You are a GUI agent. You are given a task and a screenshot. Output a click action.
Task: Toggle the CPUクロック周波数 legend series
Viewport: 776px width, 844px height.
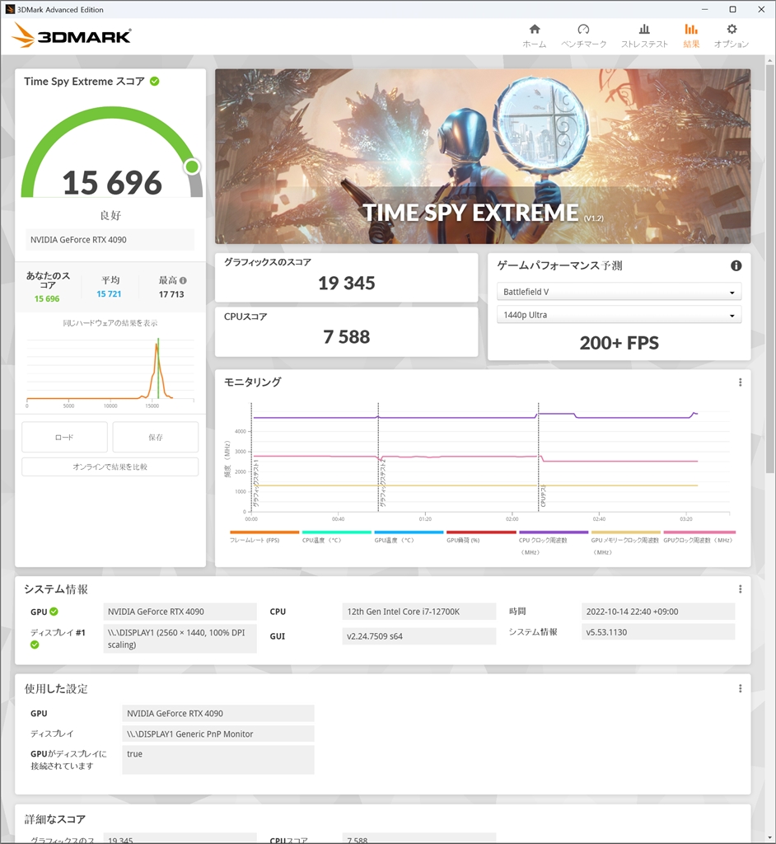click(x=554, y=542)
